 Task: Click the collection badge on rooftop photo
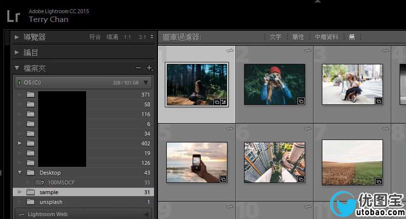coord(301,179)
